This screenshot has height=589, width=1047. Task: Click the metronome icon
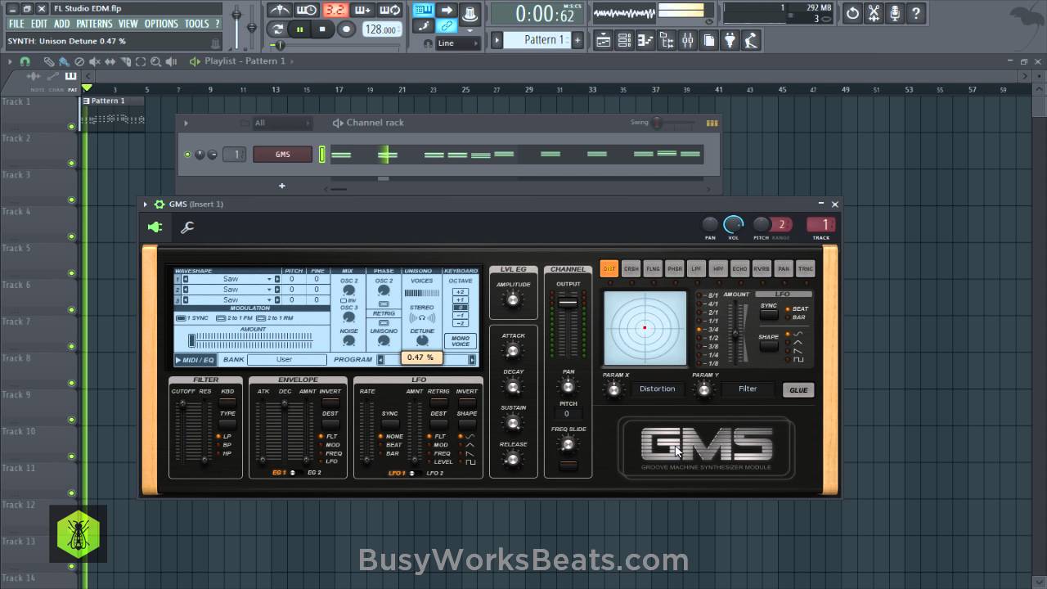281,10
